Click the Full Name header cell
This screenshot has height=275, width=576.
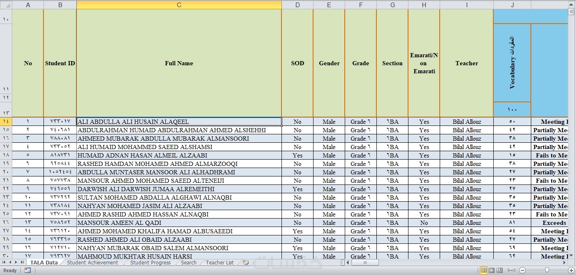click(x=179, y=63)
